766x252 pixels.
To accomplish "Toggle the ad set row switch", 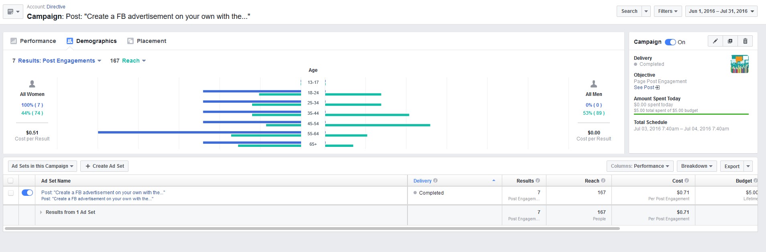I will coord(27,193).
